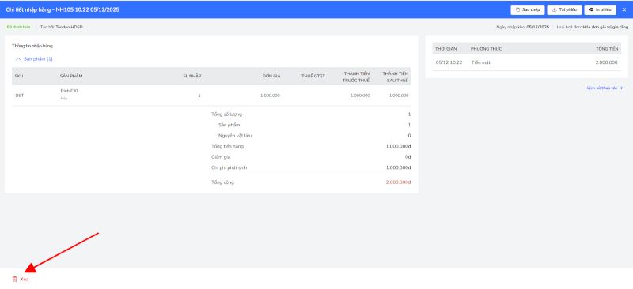Screen dimensions: 633x289
Task: Click the DBT SKU cell
Action: pos(19,96)
